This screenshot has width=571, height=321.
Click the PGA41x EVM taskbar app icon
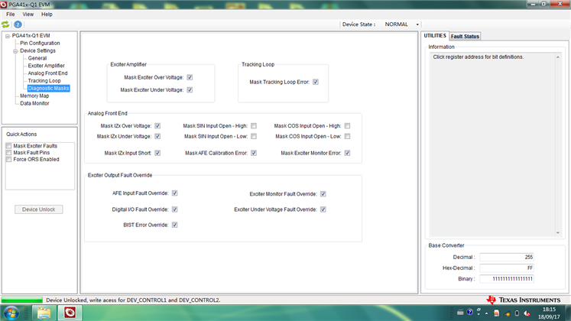70,313
